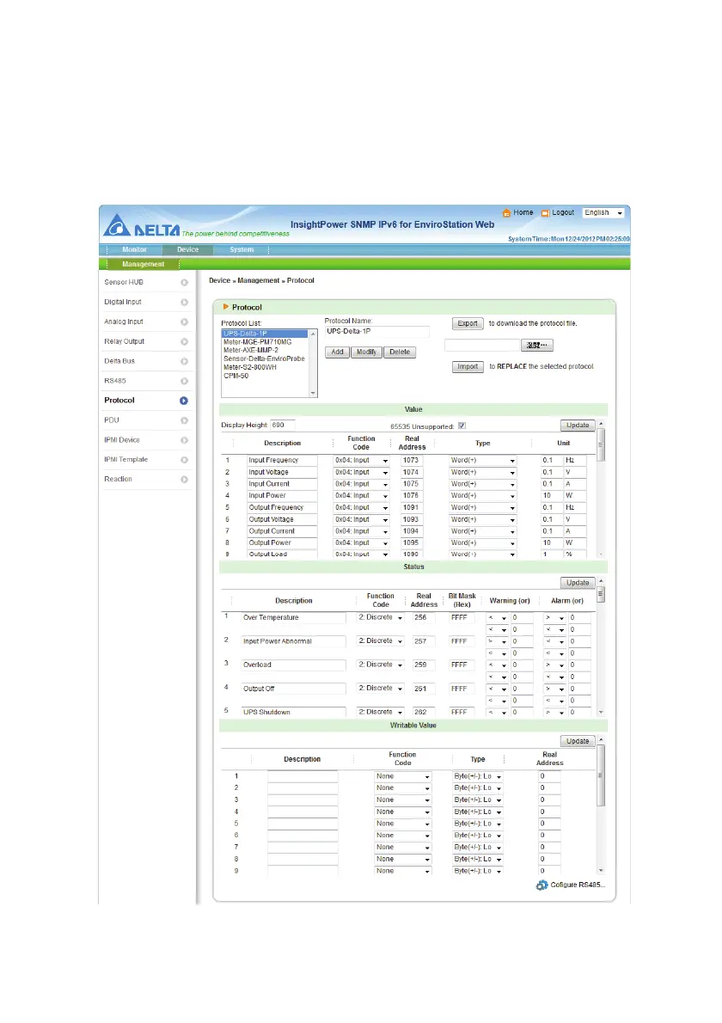Click the Browse file button beside the path field
The image size is (722, 1023).
tap(537, 345)
